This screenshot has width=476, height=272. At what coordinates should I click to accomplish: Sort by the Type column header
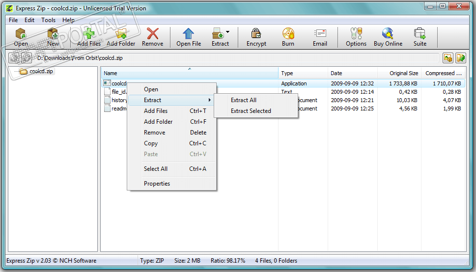pyautogui.click(x=303, y=73)
